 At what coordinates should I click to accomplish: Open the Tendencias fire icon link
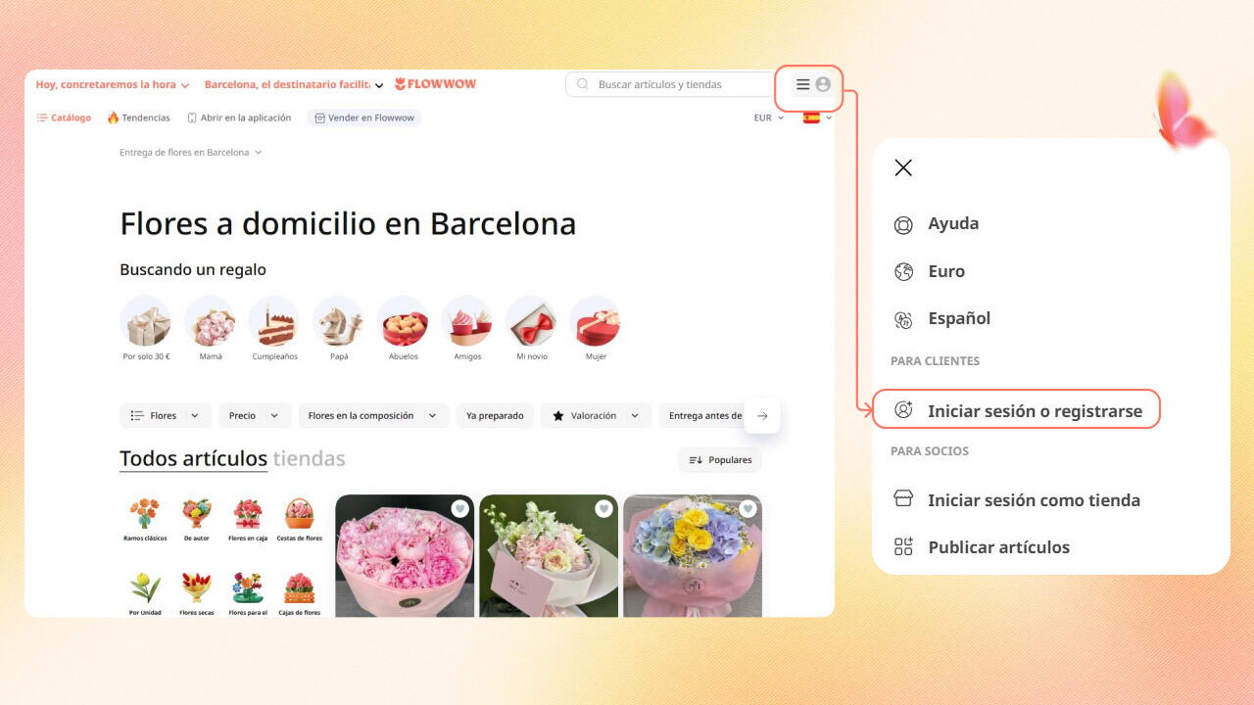tap(138, 117)
